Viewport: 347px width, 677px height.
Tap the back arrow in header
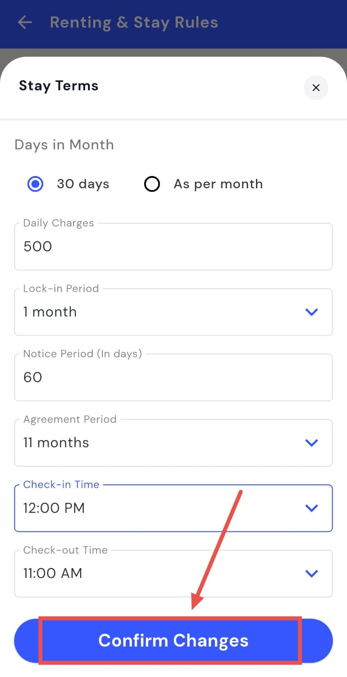point(25,22)
